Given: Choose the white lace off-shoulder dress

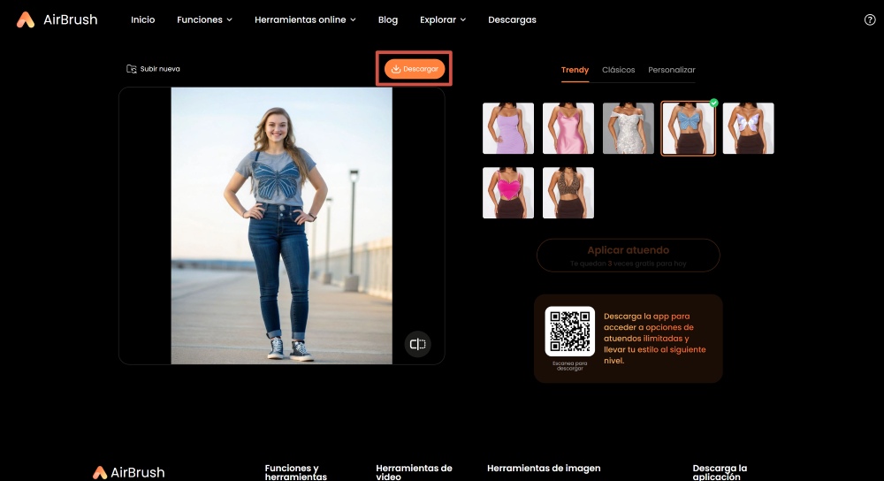Looking at the screenshot, I should point(628,128).
